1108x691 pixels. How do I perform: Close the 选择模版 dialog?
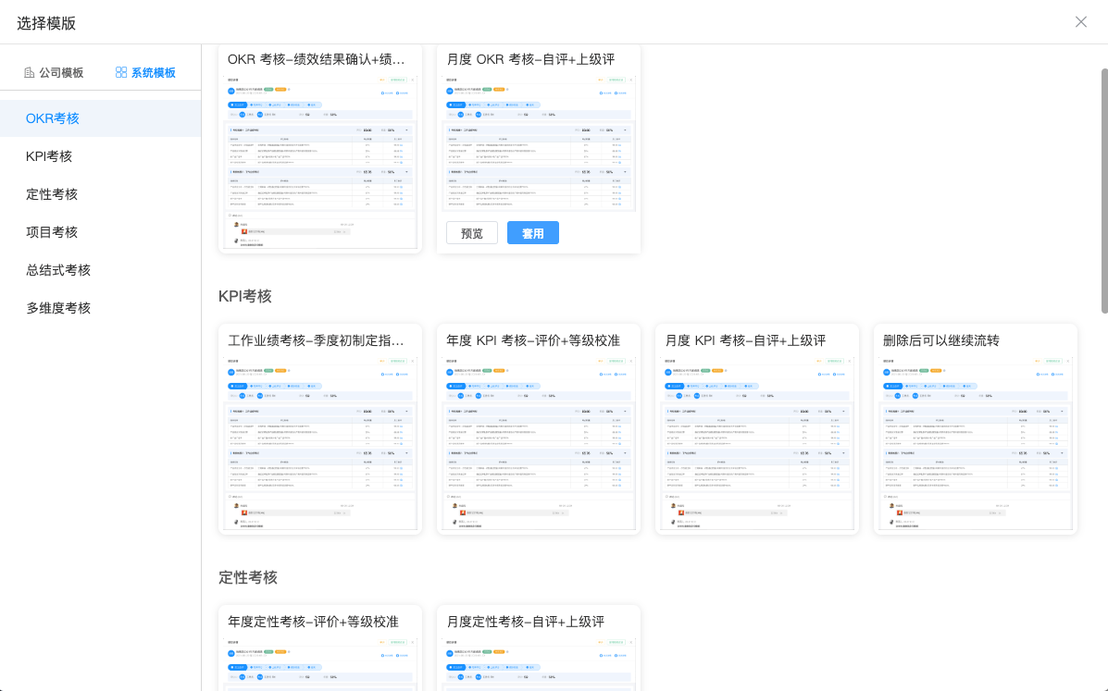(1080, 22)
